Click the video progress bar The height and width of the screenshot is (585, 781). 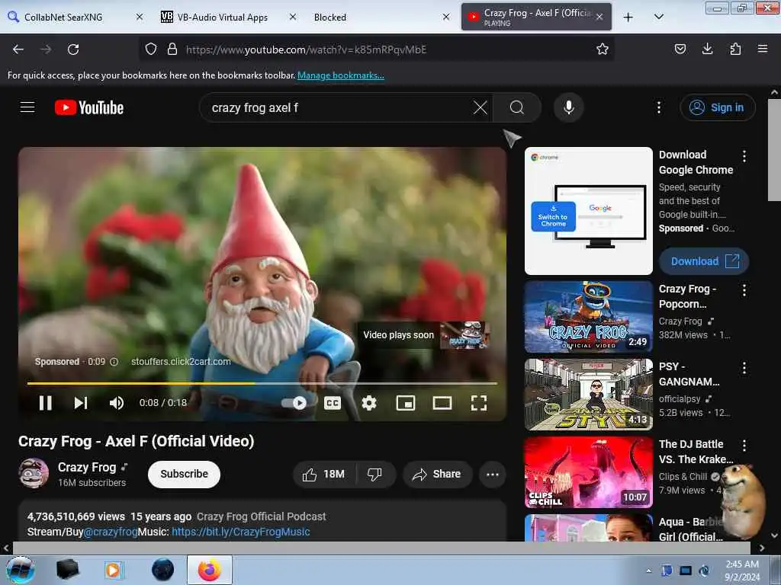(x=262, y=384)
